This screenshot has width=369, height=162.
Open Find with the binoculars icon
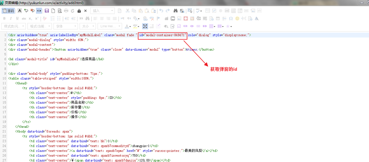(175, 11)
